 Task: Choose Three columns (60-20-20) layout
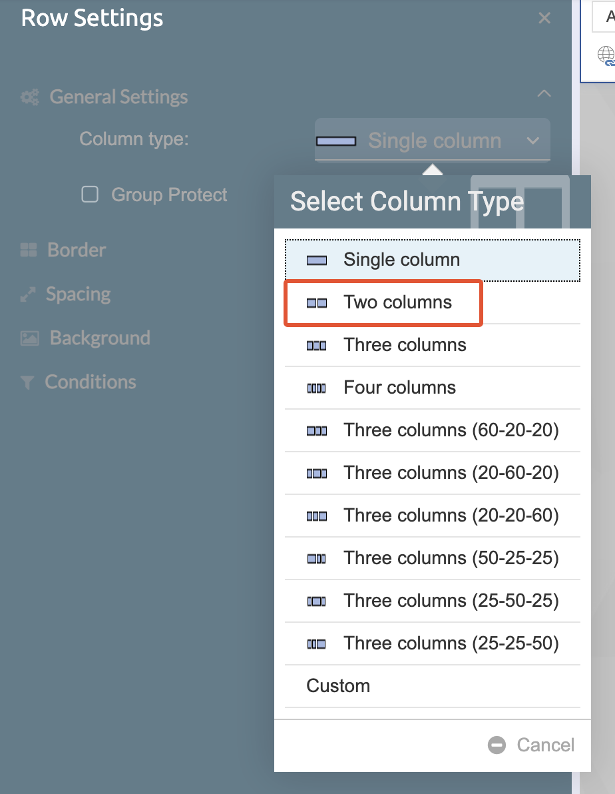[451, 430]
